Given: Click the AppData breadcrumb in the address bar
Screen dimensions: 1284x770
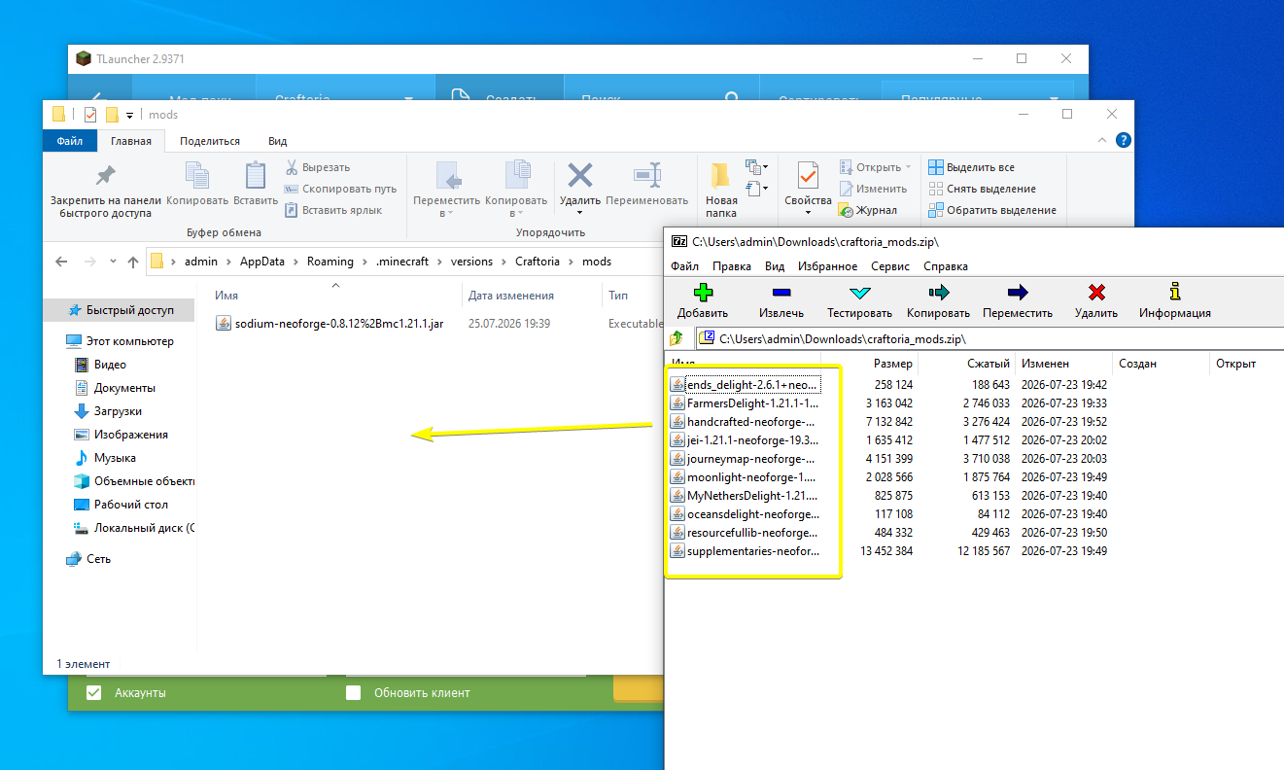Looking at the screenshot, I should point(262,262).
